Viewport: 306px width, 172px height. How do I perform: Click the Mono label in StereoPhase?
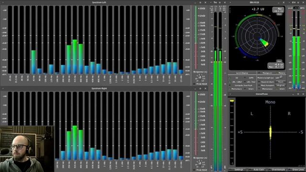tap(270, 102)
